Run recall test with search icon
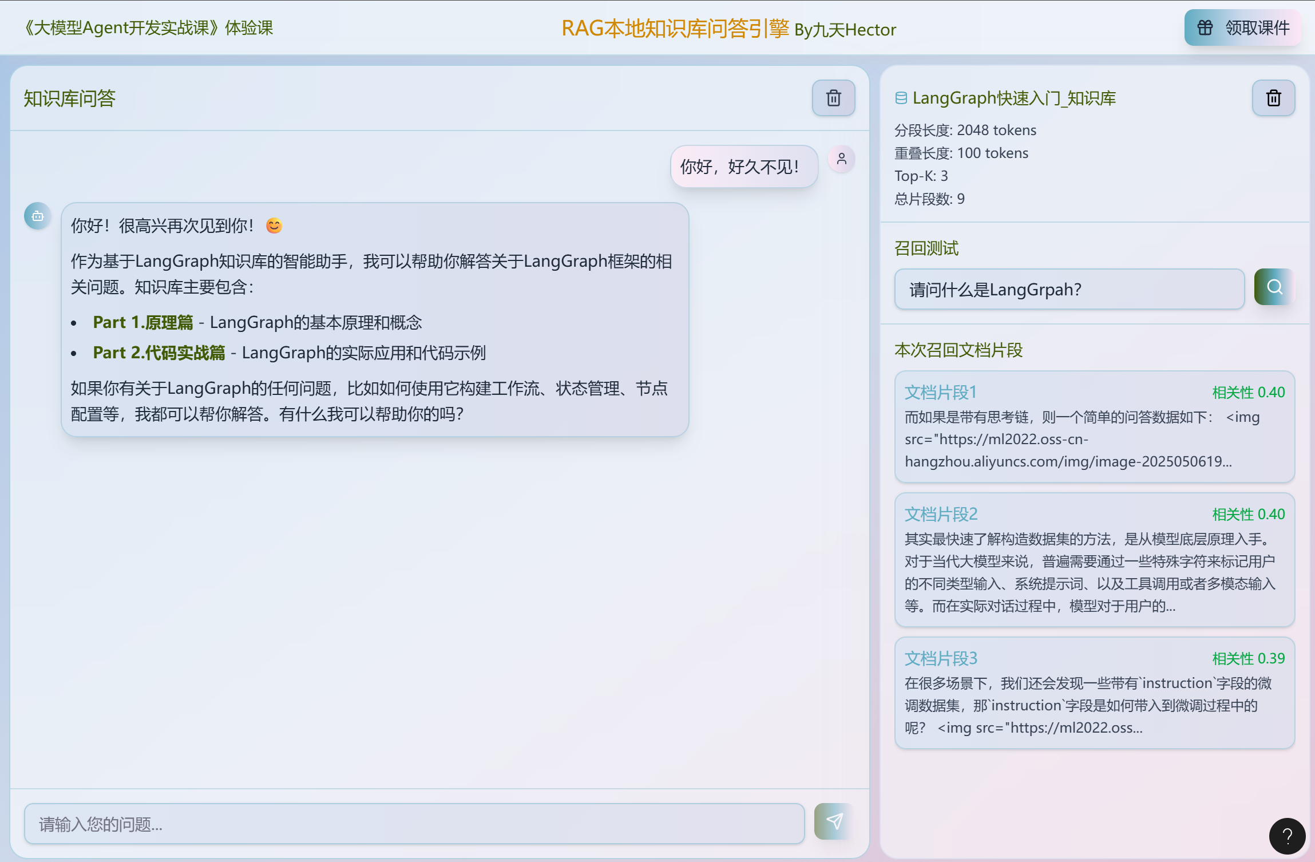The image size is (1315, 862). pos(1274,287)
